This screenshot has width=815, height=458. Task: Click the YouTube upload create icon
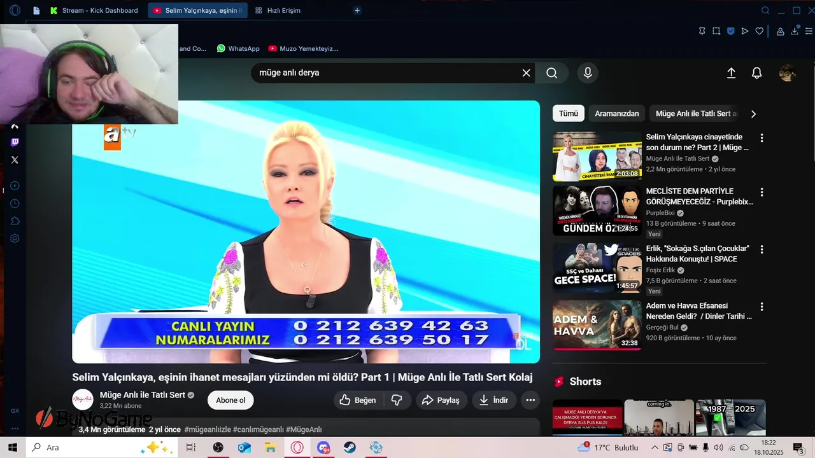pyautogui.click(x=731, y=73)
